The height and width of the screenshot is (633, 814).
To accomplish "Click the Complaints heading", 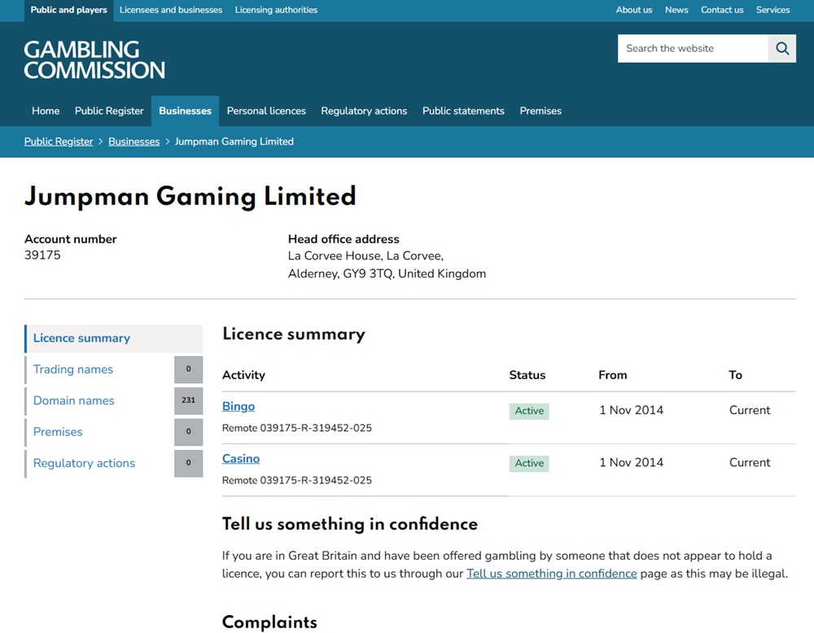I will [269, 622].
